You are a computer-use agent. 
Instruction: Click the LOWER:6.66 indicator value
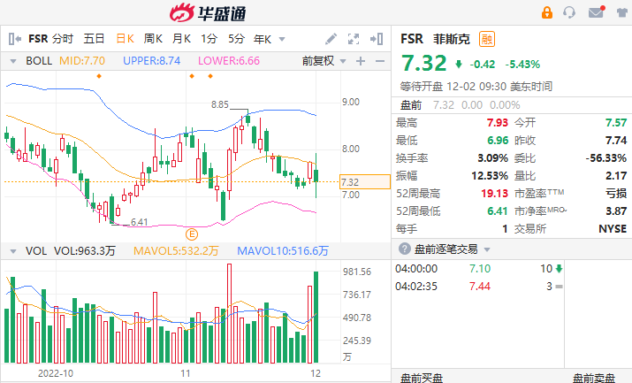click(x=229, y=61)
